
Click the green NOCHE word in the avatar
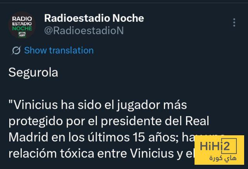point(22,28)
